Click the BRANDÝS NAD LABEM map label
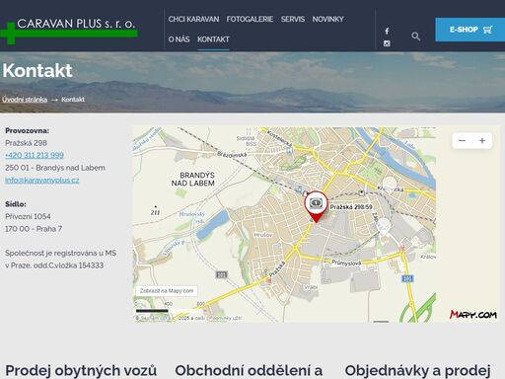 [x=193, y=180]
